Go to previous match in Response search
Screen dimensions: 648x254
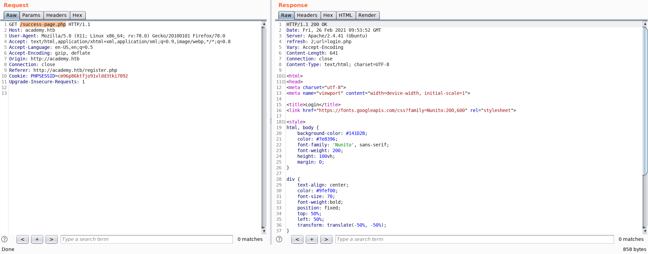[297, 239]
